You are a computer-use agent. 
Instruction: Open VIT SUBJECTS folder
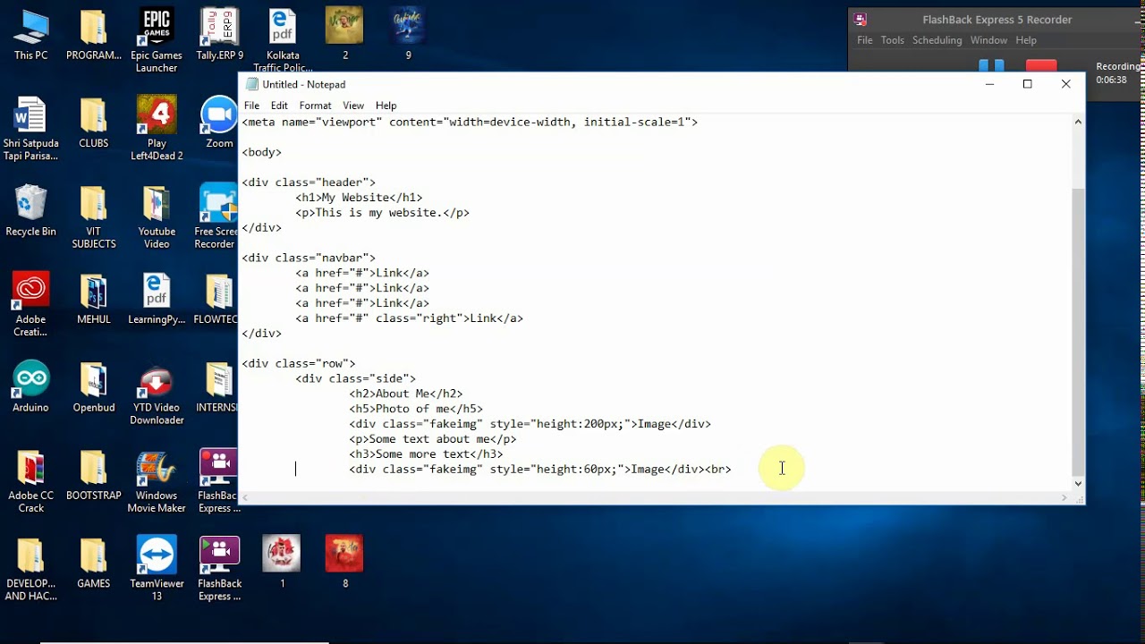pos(94,218)
